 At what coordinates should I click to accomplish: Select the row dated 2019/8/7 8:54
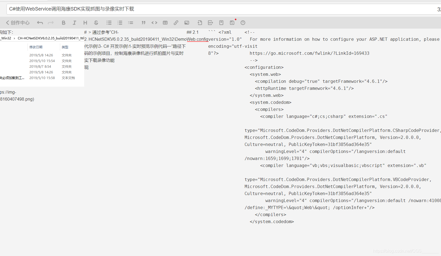pos(42,67)
